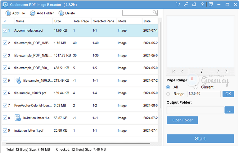Click the question mark help icon
Viewport: 239px width, 154px height.
pos(202,4)
